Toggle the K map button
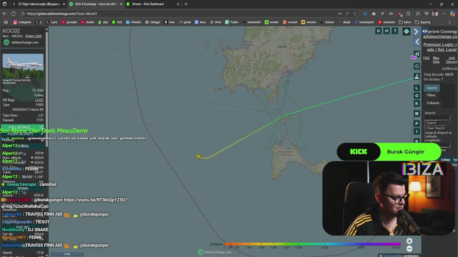 pos(416,104)
